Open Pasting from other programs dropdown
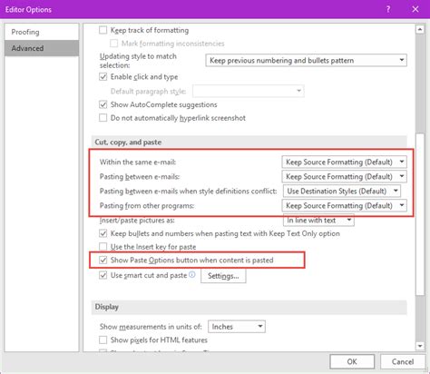 coord(344,205)
